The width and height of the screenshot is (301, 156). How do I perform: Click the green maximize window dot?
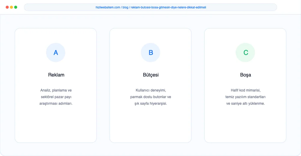click(x=16, y=7)
